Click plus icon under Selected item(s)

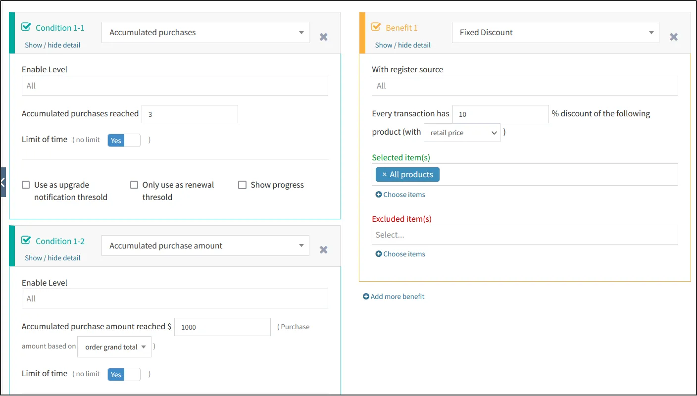379,195
